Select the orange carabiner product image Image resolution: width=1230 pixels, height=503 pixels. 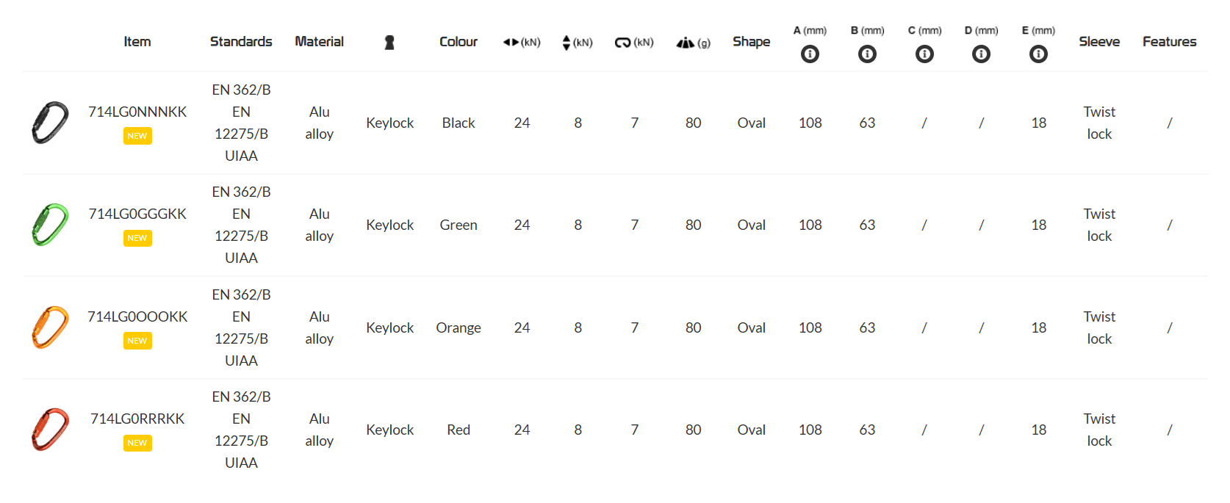click(50, 328)
